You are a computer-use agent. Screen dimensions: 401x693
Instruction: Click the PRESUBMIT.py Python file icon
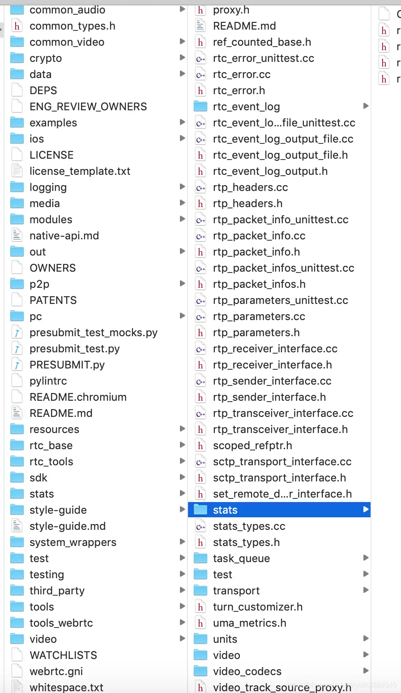(17, 365)
